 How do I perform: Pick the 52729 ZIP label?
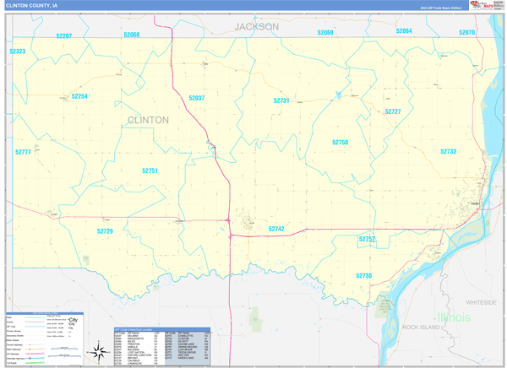105,231
